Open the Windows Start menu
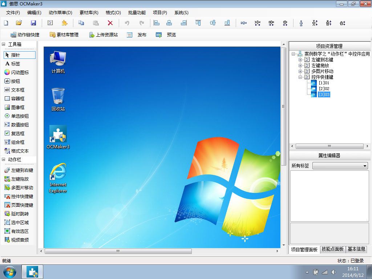The image size is (372, 279). point(10,272)
